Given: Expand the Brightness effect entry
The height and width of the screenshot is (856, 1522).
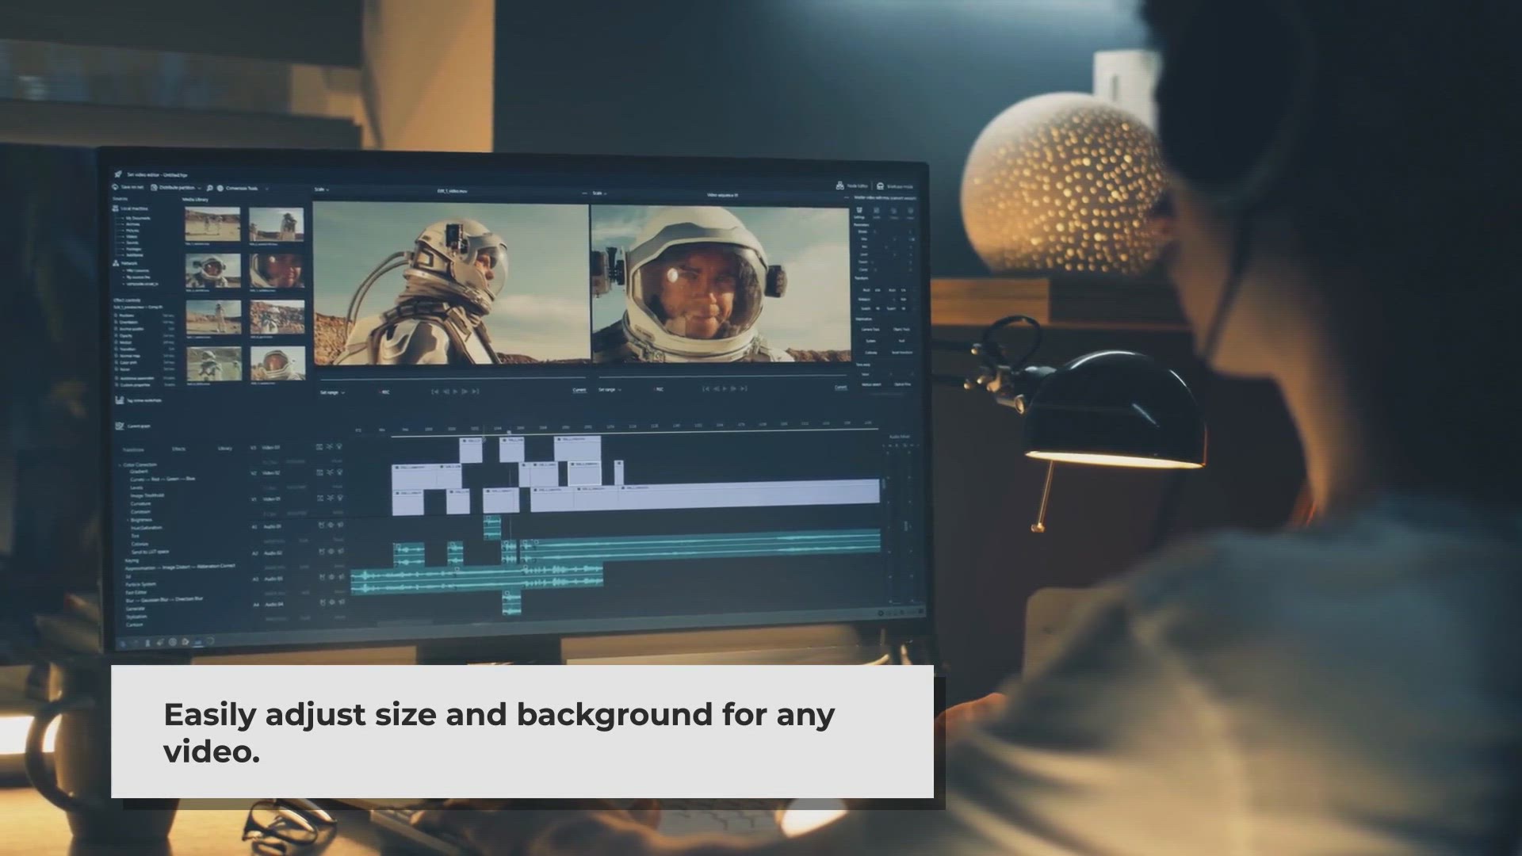Looking at the screenshot, I should (128, 520).
